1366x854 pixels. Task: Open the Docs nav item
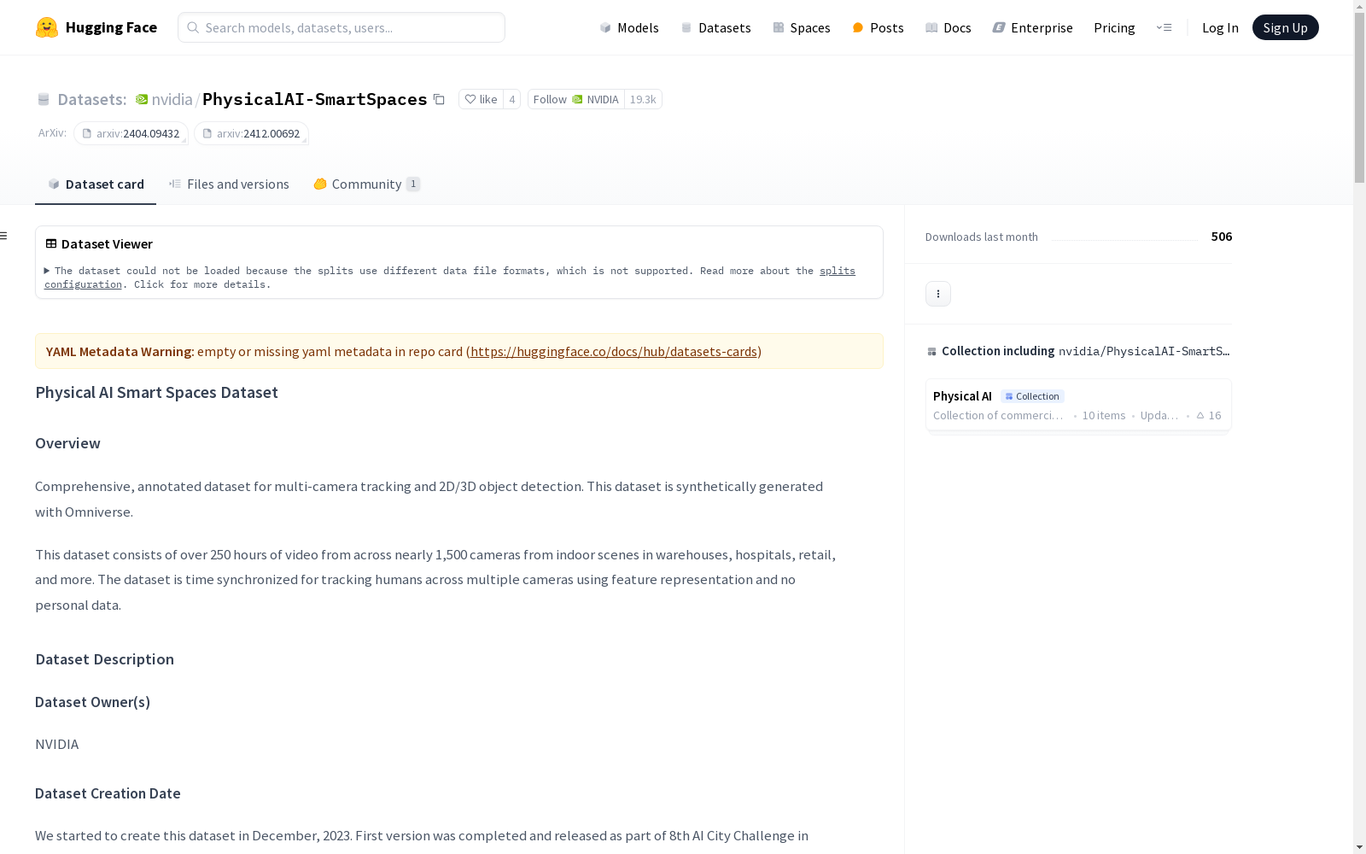[x=949, y=27]
